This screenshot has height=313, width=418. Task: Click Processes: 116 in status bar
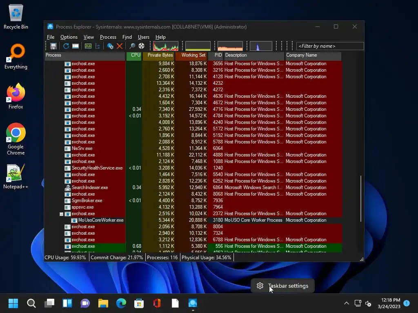coord(162,258)
